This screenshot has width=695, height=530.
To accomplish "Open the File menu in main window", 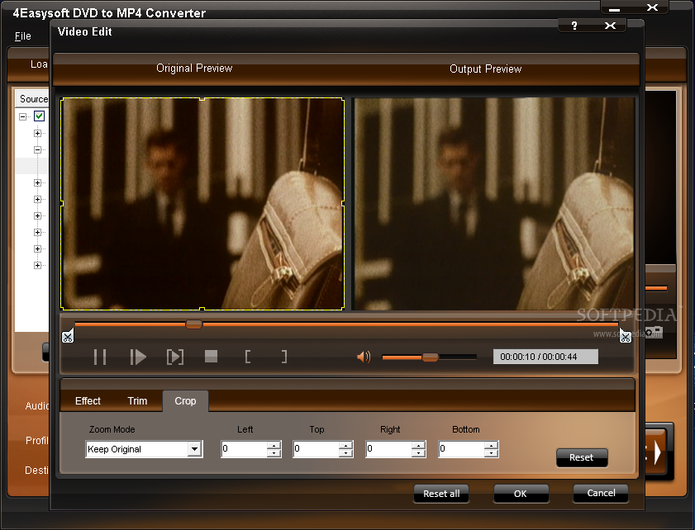I will pyautogui.click(x=23, y=35).
